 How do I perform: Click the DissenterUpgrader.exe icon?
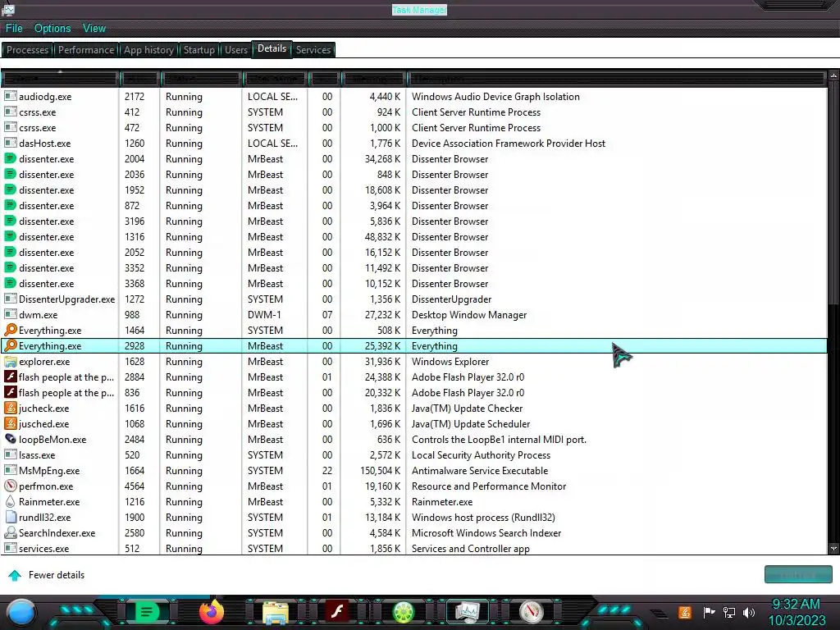pos(10,299)
